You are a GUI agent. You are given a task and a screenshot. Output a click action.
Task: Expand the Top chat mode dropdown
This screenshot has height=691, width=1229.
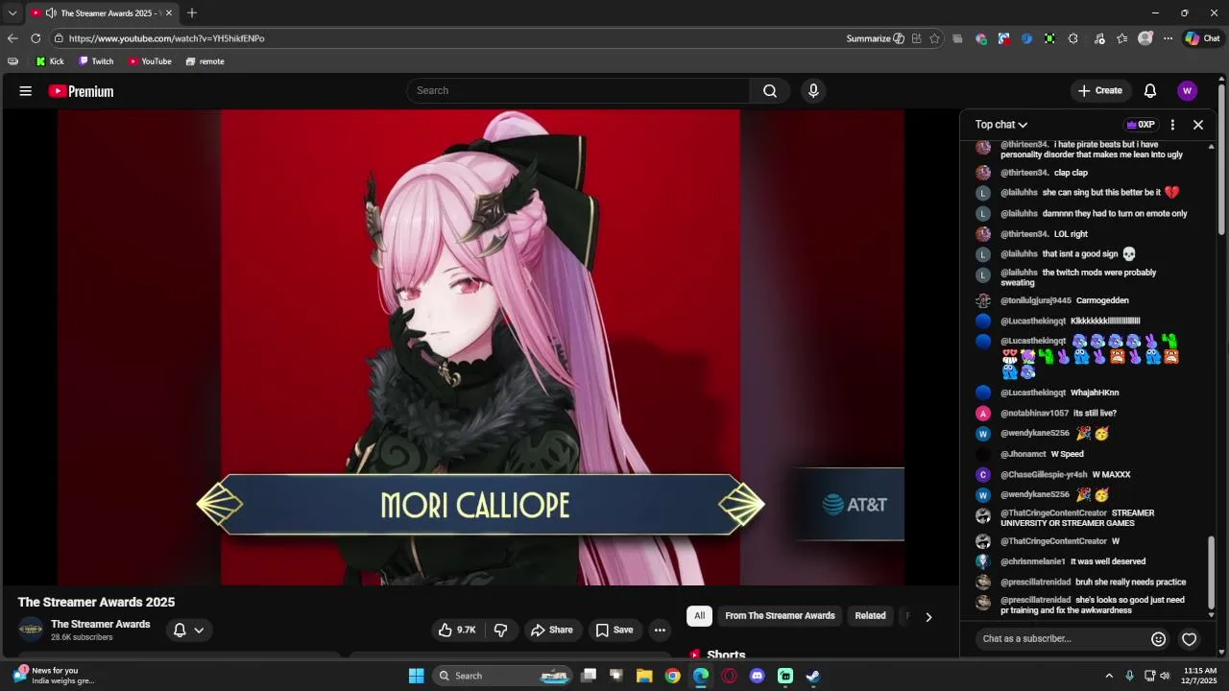coord(1001,125)
